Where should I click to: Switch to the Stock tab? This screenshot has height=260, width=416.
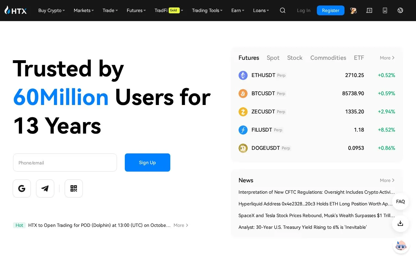coord(295,58)
